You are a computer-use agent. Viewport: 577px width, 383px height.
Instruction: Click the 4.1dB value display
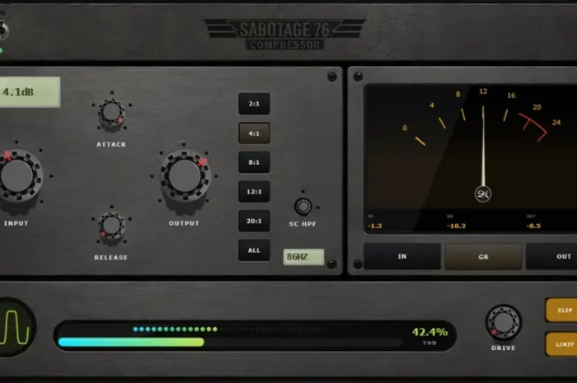(30, 92)
